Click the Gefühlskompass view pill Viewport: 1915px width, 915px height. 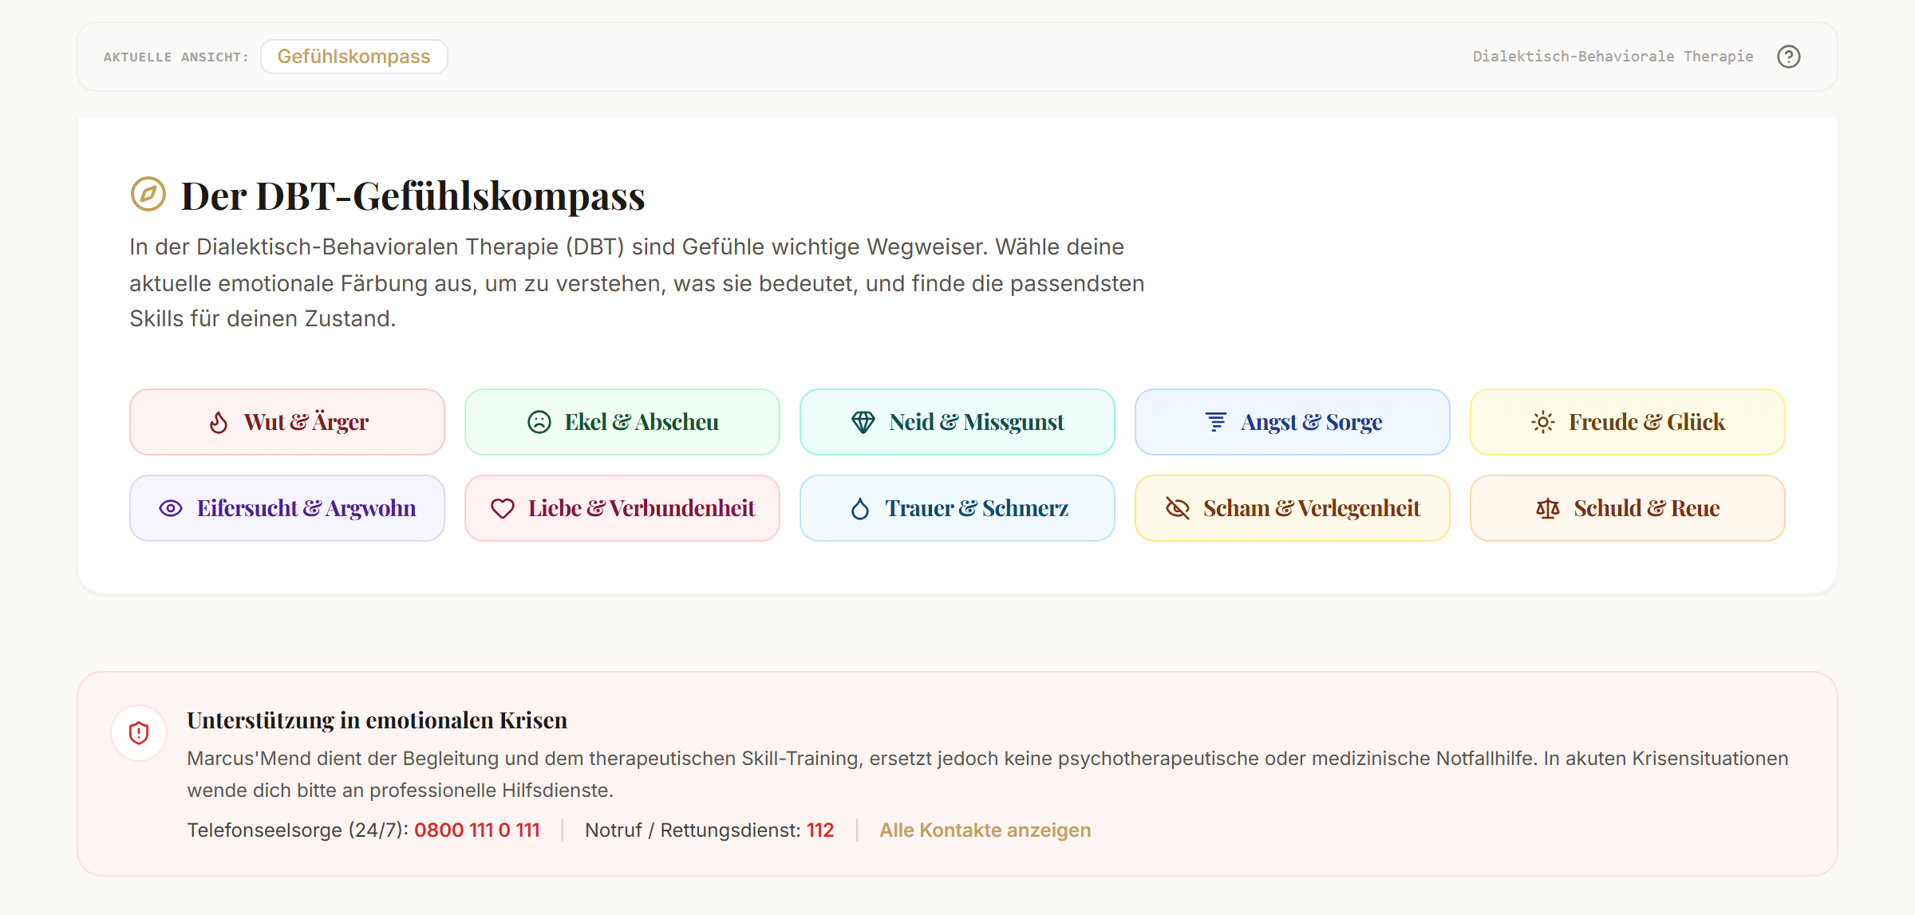(354, 57)
